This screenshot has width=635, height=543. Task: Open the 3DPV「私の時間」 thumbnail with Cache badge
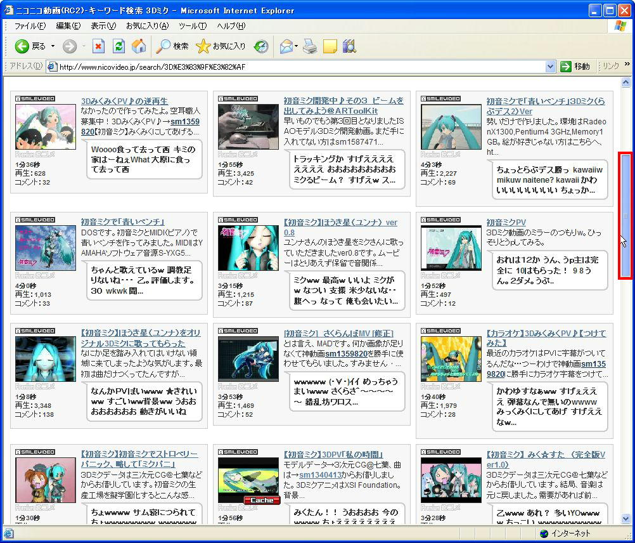pyautogui.click(x=248, y=480)
